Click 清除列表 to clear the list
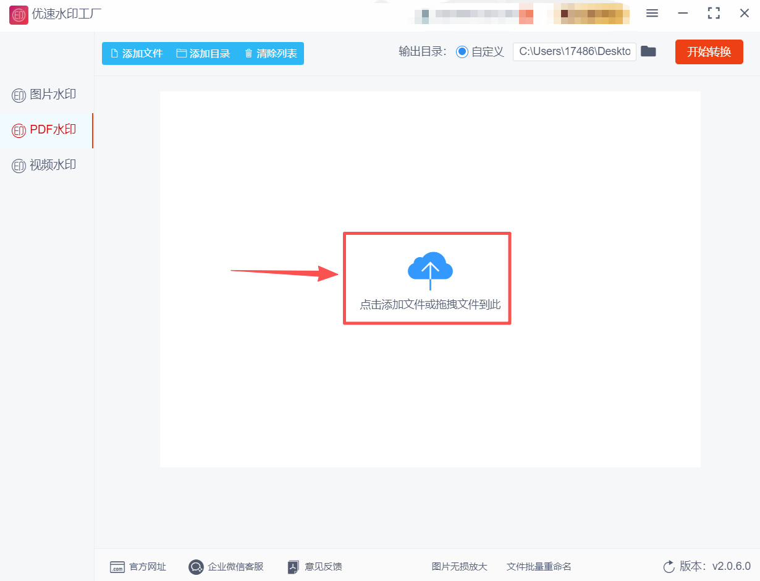 [x=271, y=53]
